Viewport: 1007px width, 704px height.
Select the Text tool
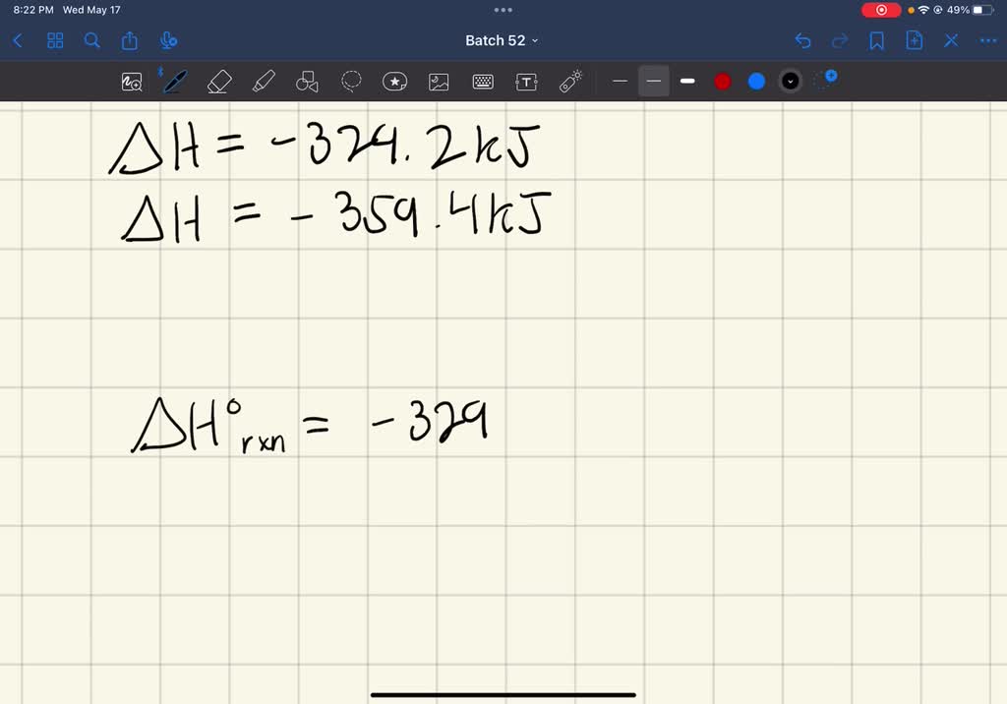coord(526,82)
